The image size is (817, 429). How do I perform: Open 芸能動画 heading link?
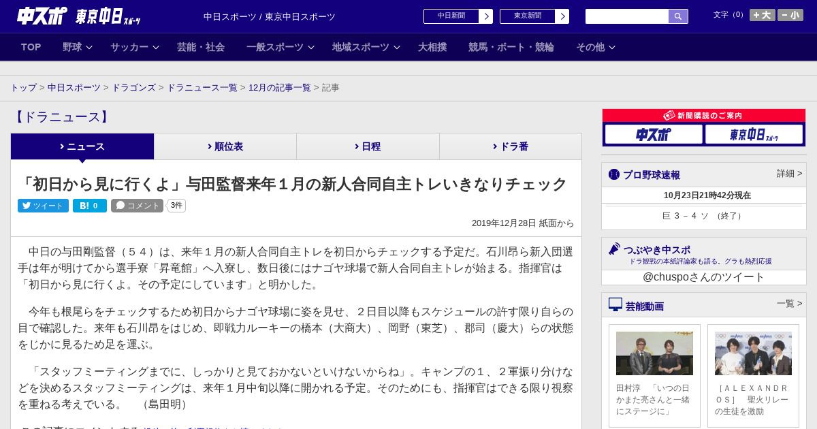click(645, 306)
